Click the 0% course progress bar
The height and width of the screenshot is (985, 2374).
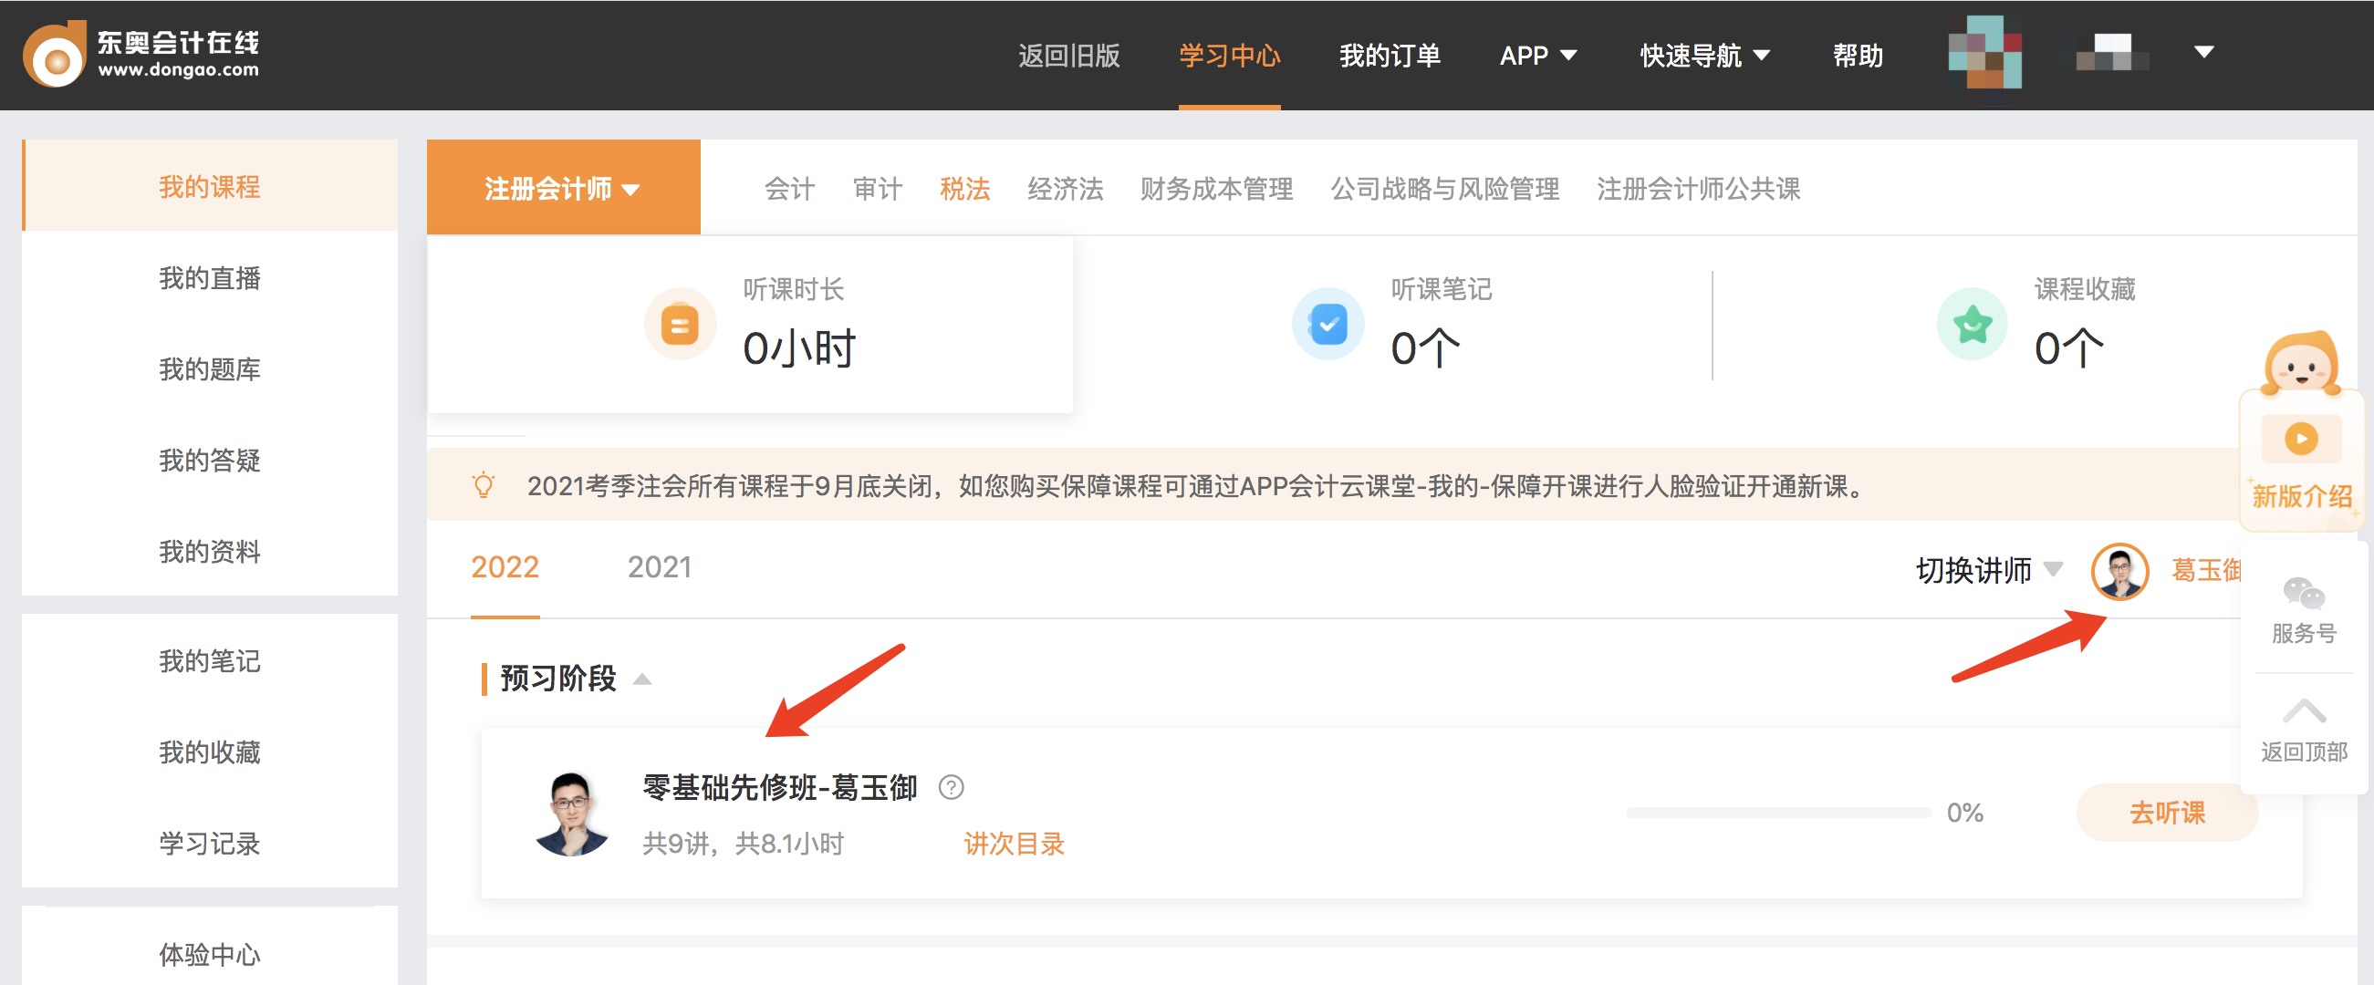pos(1778,812)
